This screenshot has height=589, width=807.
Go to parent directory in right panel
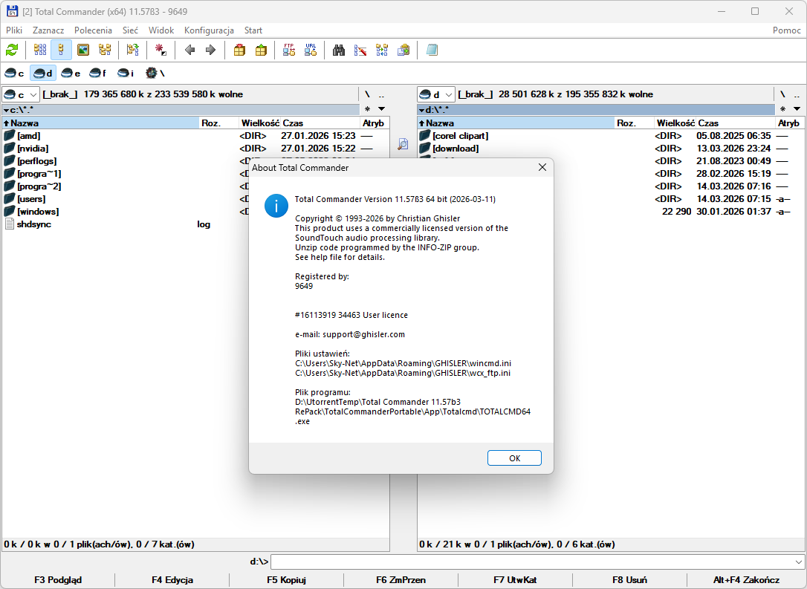tap(797, 94)
